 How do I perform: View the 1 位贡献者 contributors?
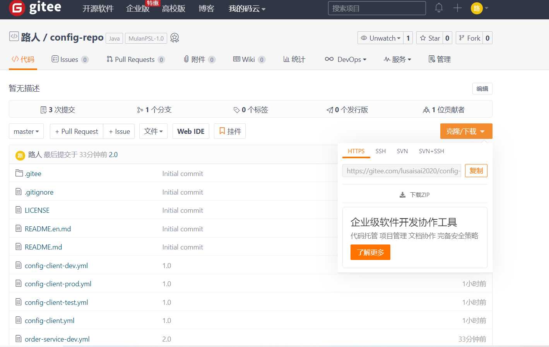[444, 110]
